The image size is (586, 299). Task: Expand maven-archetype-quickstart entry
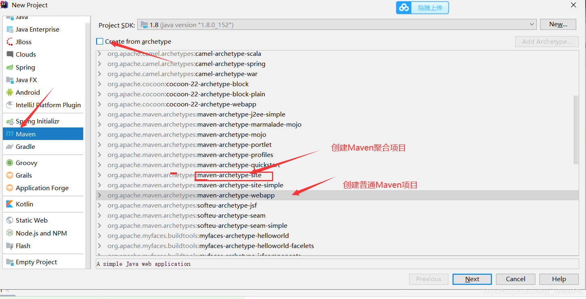point(99,165)
